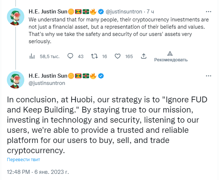Open three-dot menu on first tweet
The image size is (220, 180).
coord(208,12)
